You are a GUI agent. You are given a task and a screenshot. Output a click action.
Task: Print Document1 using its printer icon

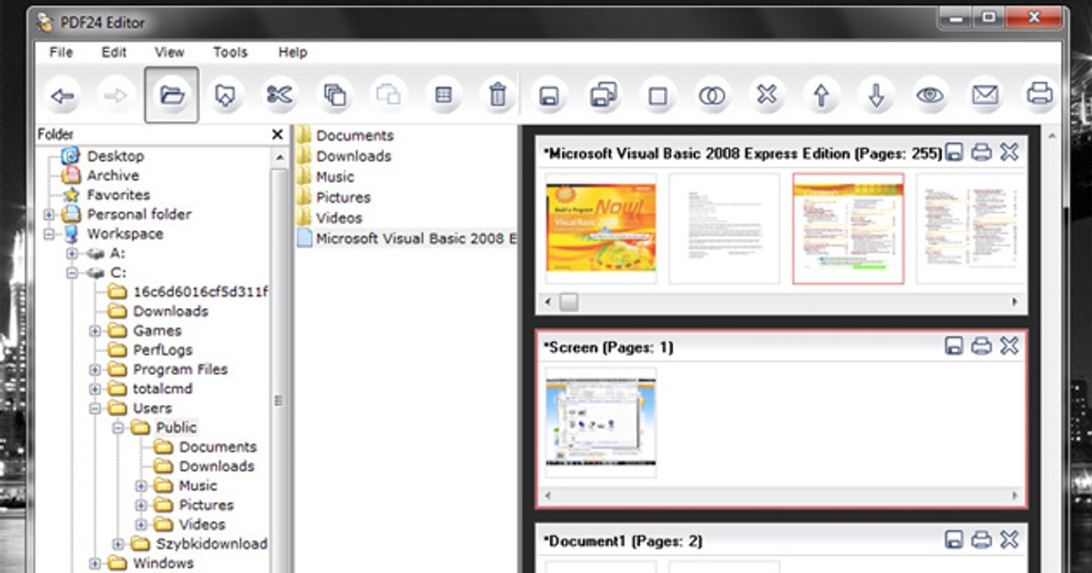pyautogui.click(x=981, y=540)
